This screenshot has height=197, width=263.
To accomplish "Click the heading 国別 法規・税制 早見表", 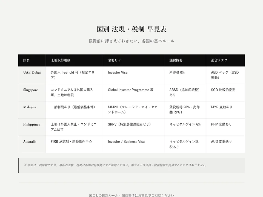I will (x=131, y=29).
